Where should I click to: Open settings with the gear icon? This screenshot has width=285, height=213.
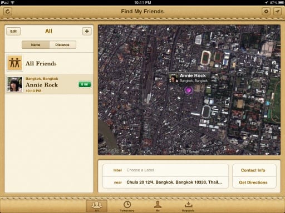pyautogui.click(x=266, y=12)
